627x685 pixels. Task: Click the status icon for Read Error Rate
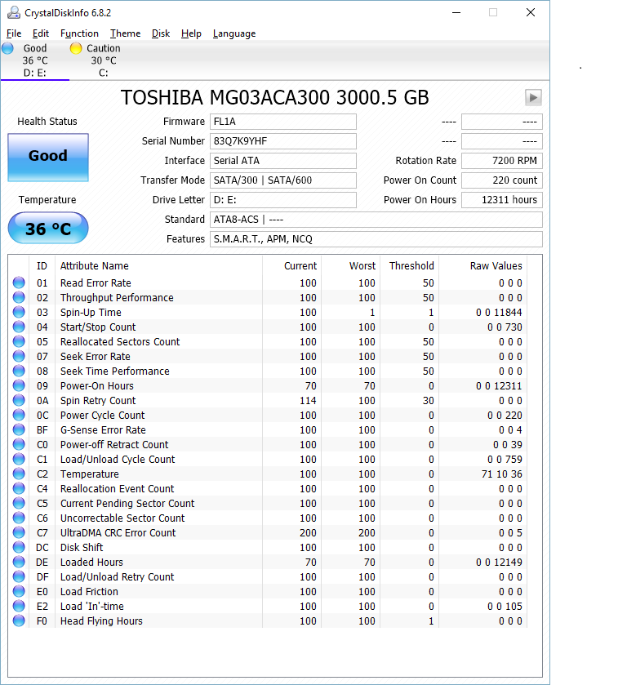tap(19, 282)
